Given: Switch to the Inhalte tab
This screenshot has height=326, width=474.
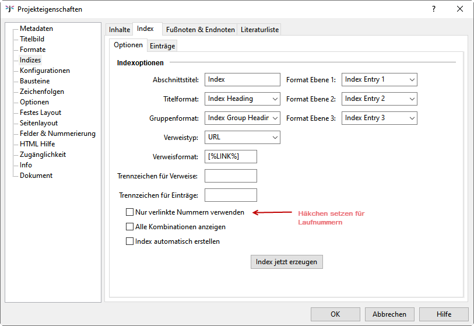Looking at the screenshot, I should [x=120, y=30].
